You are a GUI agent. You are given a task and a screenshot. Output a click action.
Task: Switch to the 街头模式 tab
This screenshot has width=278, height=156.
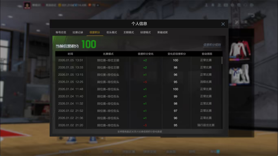tap(111, 32)
